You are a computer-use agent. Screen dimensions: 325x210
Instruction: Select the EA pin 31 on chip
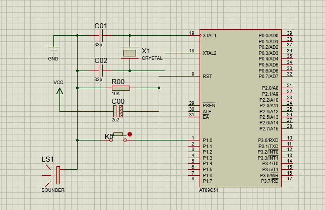pos(191,117)
